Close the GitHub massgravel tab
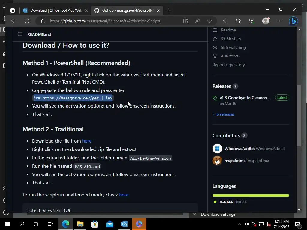Viewport: 307px width, 230px height. pyautogui.click(x=158, y=10)
